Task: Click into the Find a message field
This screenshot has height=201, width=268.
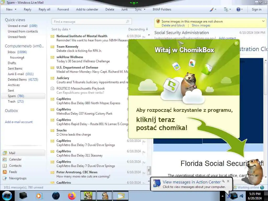Action: coord(91,21)
